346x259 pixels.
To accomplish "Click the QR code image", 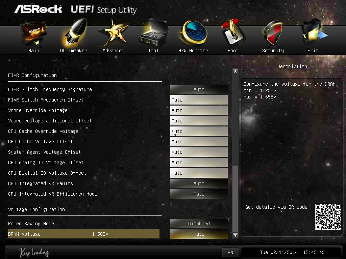I will click(x=328, y=217).
